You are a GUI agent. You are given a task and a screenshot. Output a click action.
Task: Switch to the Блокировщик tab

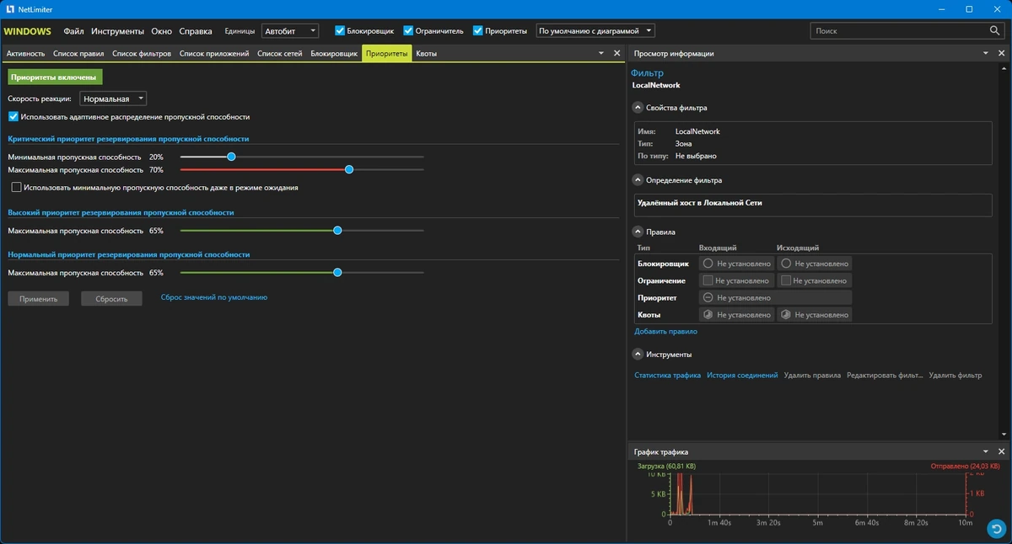point(334,53)
